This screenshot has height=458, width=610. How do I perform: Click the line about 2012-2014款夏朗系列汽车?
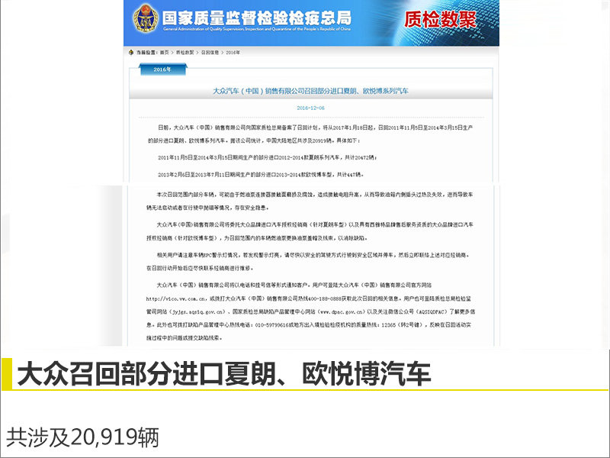267,158
